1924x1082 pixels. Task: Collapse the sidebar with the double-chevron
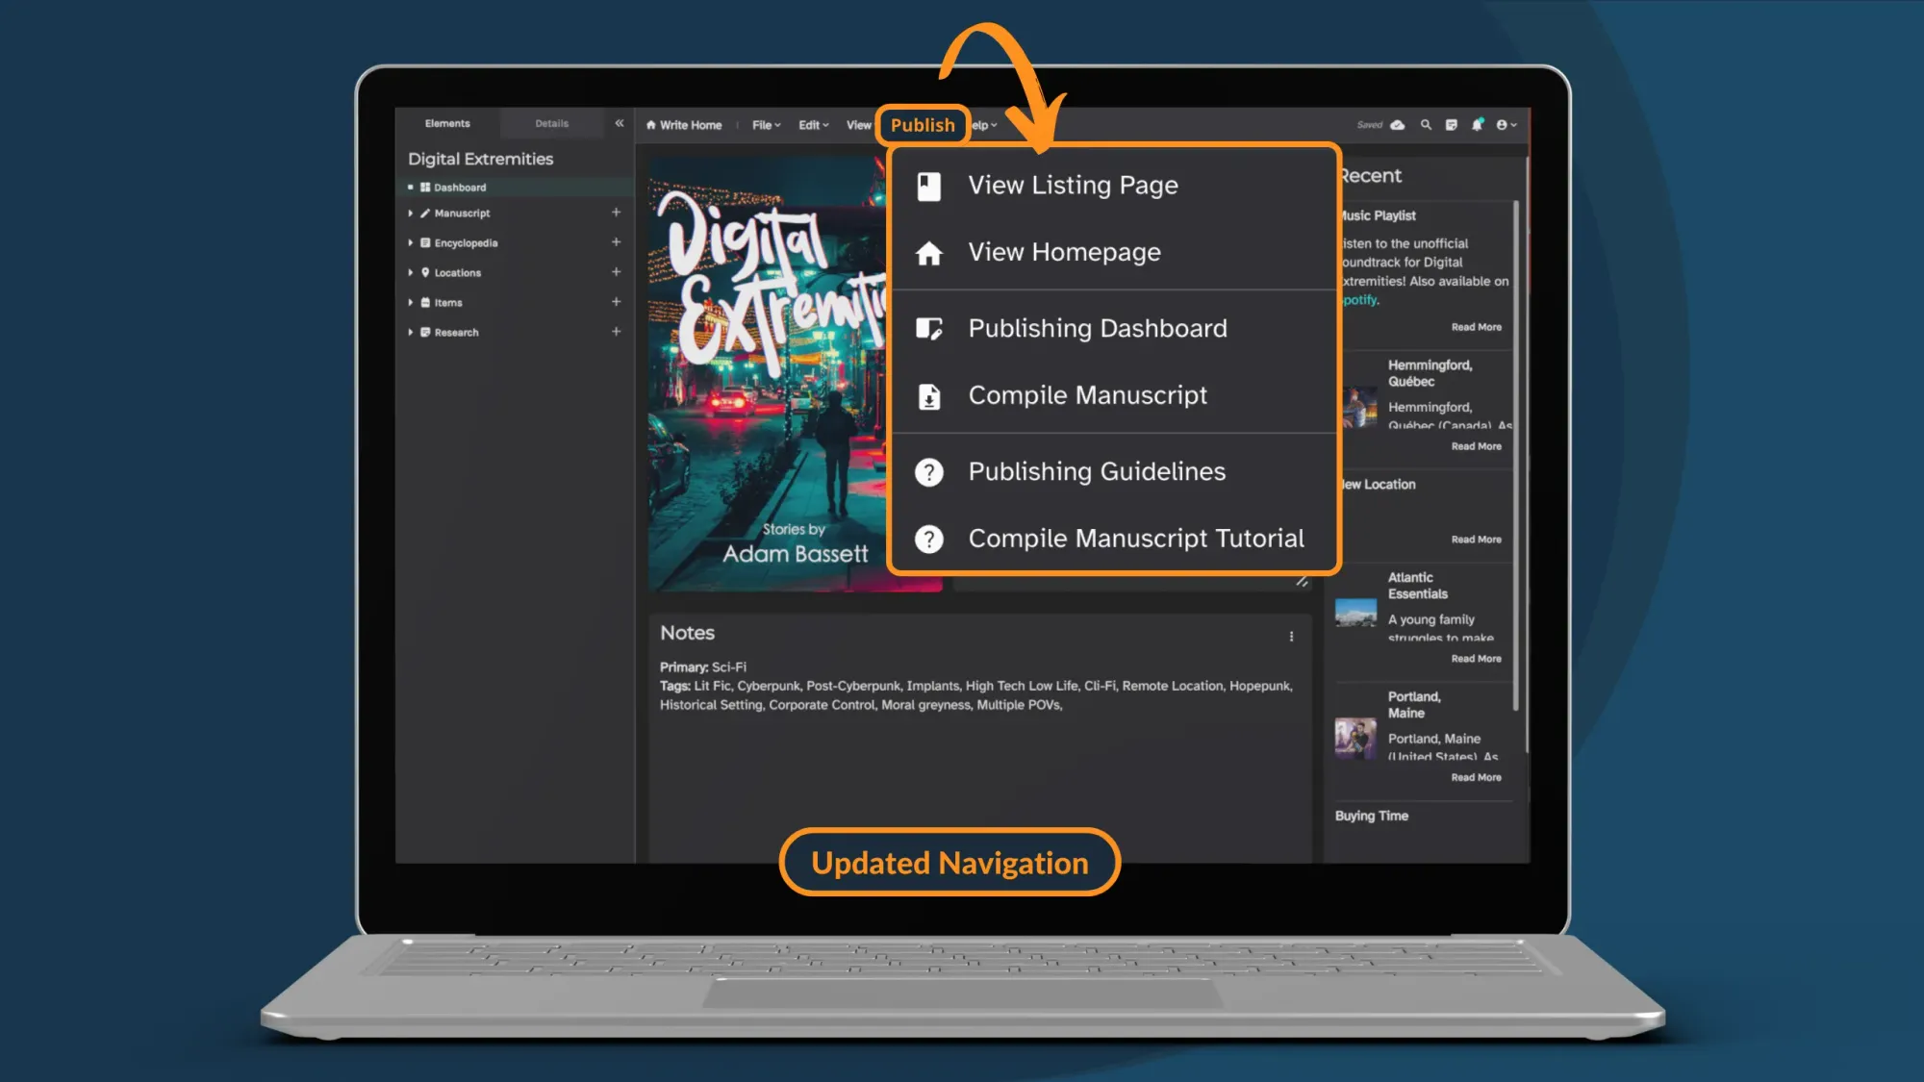(620, 123)
